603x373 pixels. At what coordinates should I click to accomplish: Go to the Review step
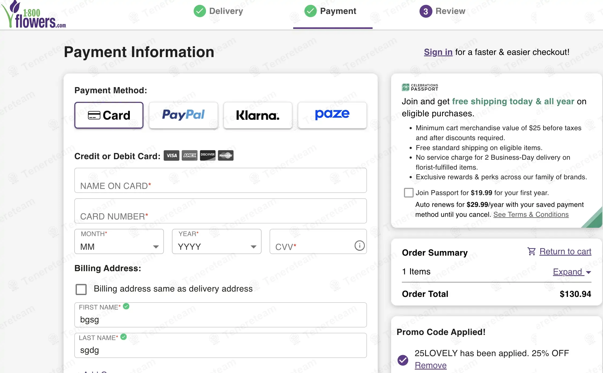coord(442,11)
